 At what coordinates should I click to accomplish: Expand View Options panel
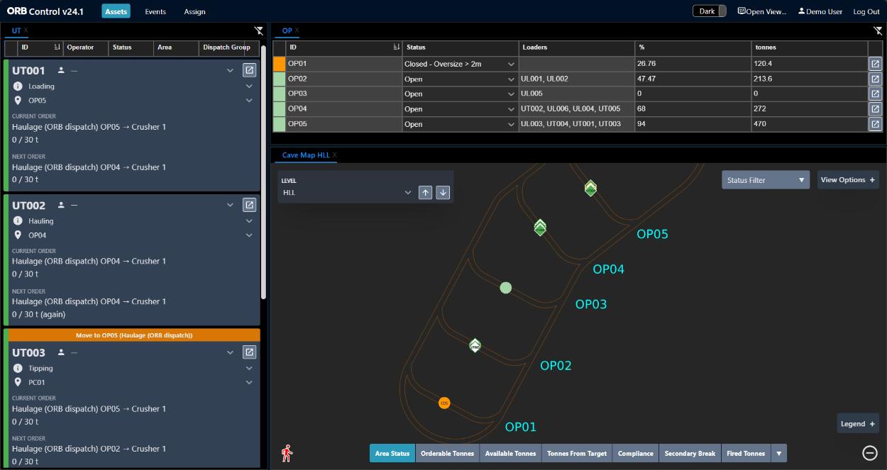pyautogui.click(x=848, y=180)
